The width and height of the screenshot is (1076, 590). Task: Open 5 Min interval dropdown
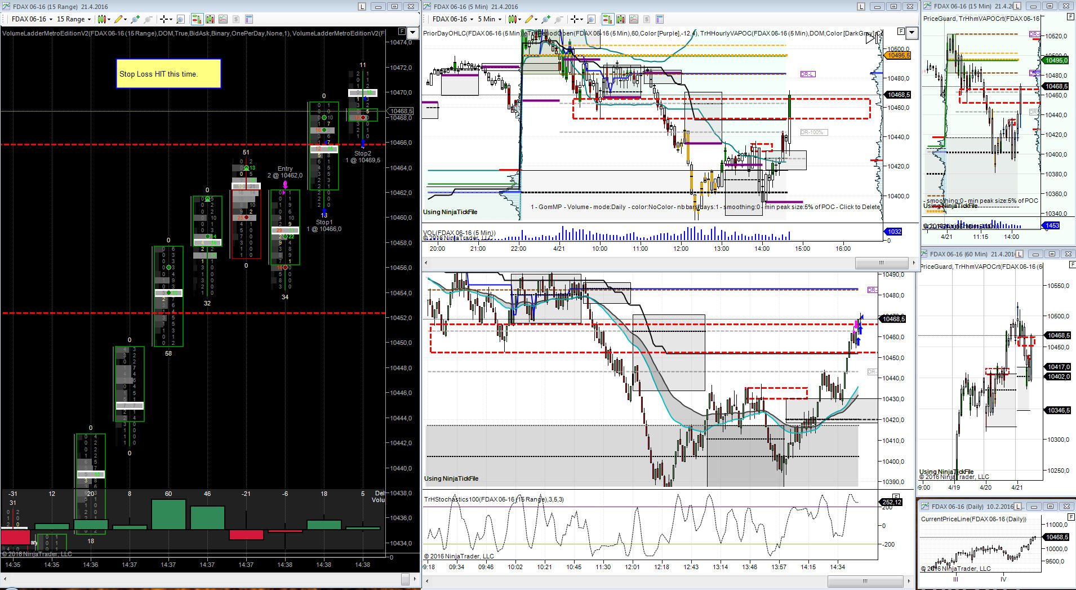click(x=490, y=19)
